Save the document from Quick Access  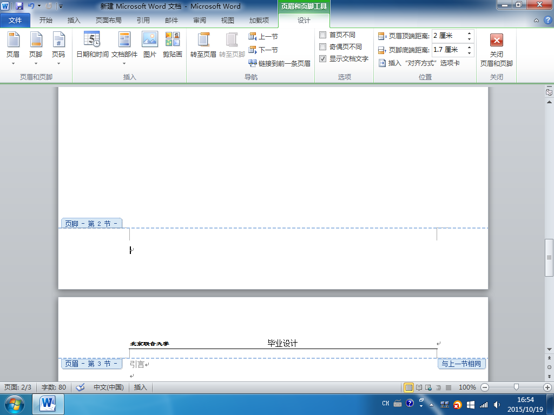[19, 6]
